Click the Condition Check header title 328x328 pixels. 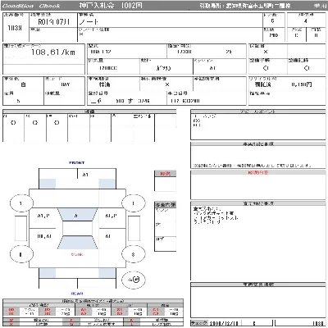point(31,6)
